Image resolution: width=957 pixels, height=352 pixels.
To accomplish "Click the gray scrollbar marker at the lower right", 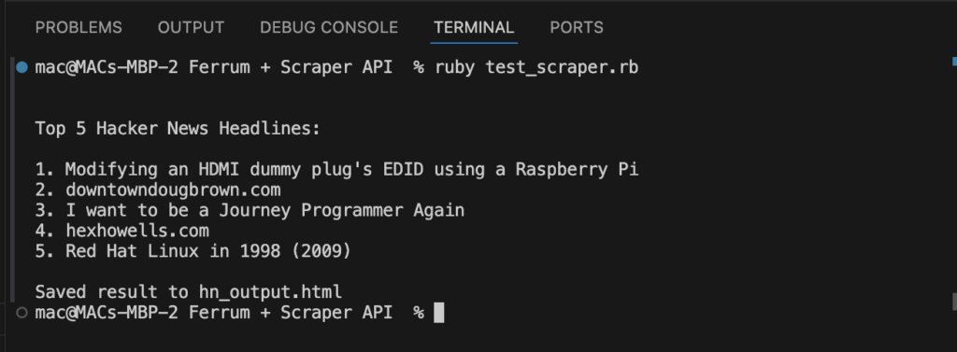I will (x=954, y=302).
